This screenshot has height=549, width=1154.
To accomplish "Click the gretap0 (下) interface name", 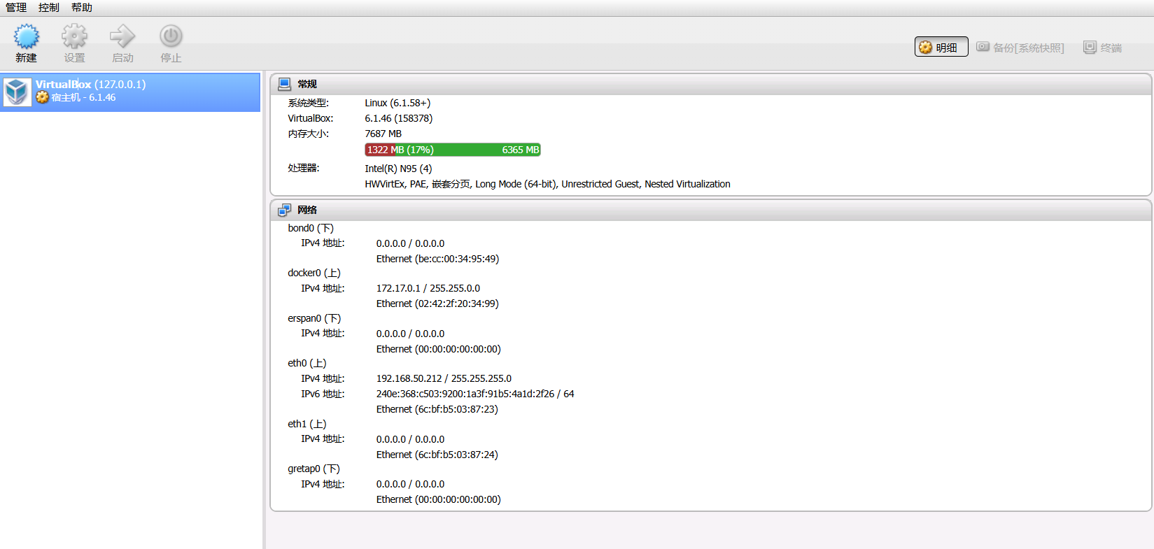I will pyautogui.click(x=314, y=469).
